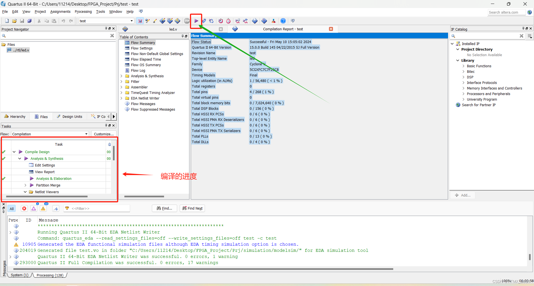Click the Save floppy disk toolbar icon
Screen dimensions: 534x286
22,21
